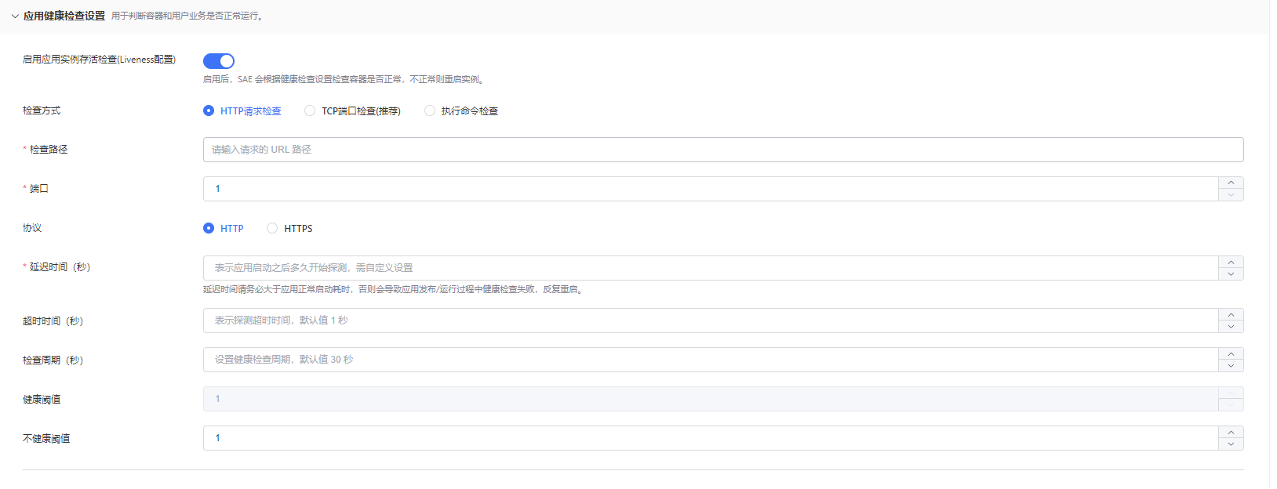Click the 超时时间 input field
This screenshot has width=1277, height=489.
point(710,321)
